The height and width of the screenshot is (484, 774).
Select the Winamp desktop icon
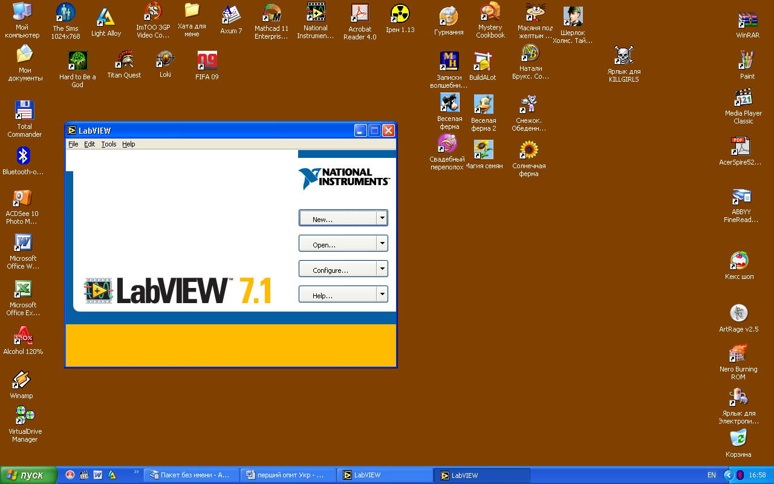pos(22,385)
